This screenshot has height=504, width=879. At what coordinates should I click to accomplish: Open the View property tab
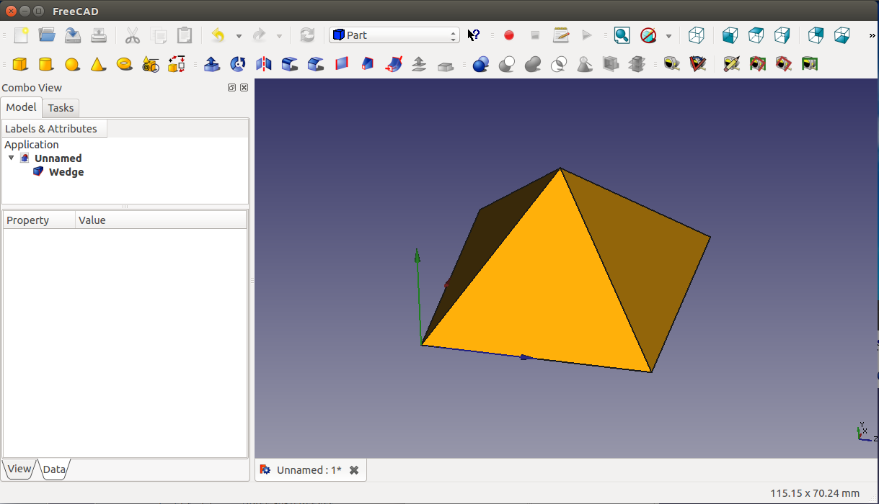pyautogui.click(x=19, y=469)
